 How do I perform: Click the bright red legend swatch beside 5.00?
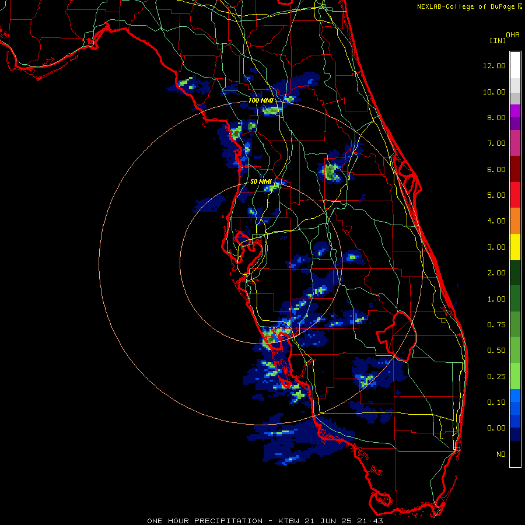[515, 195]
